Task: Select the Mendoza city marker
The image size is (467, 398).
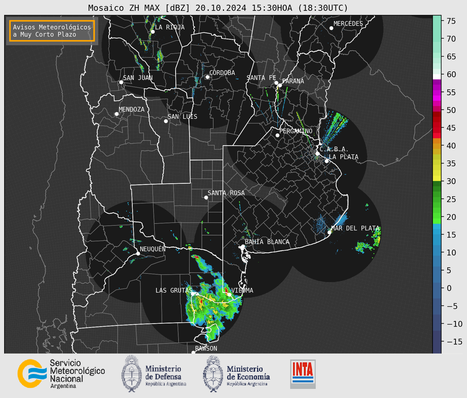Action: [117, 114]
